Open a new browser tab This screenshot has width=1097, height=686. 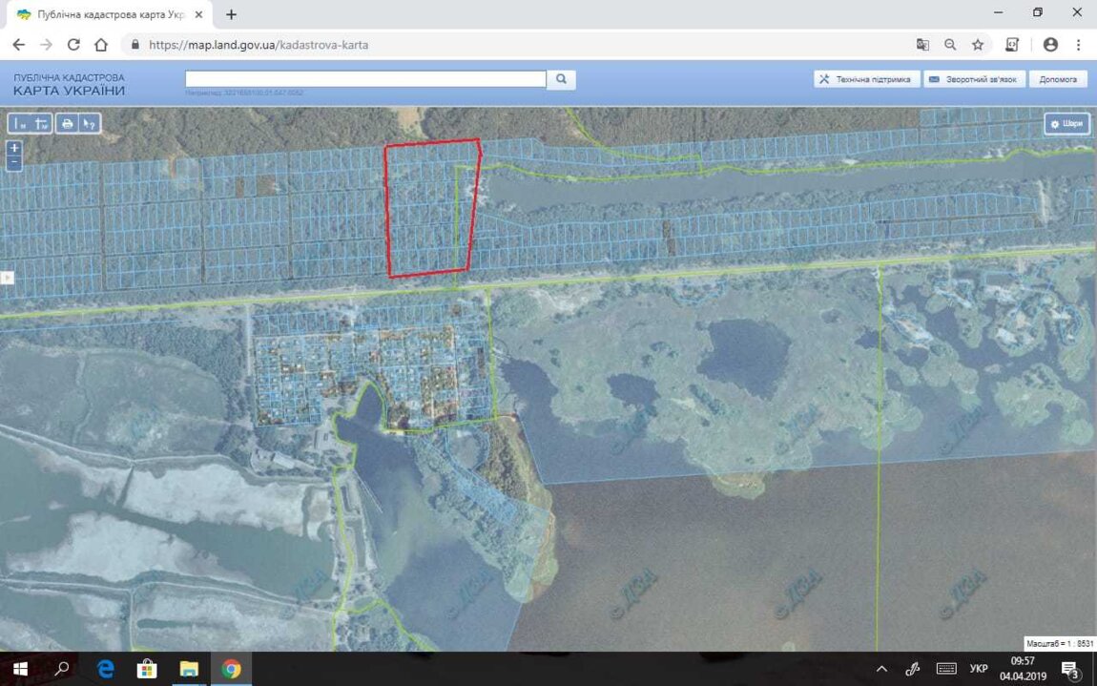pyautogui.click(x=231, y=14)
